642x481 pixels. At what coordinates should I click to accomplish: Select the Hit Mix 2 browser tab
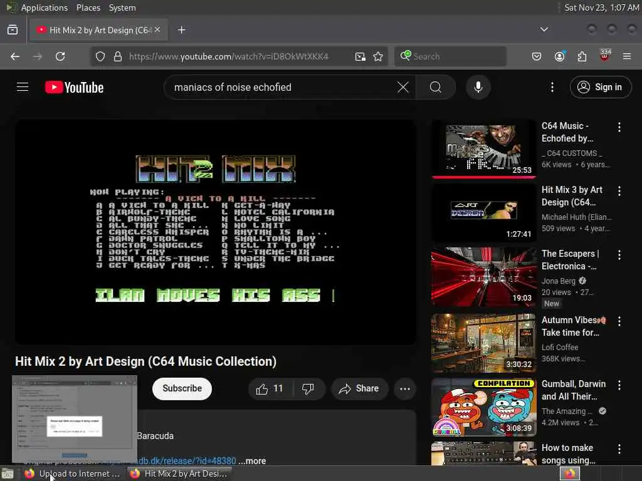coord(98,30)
